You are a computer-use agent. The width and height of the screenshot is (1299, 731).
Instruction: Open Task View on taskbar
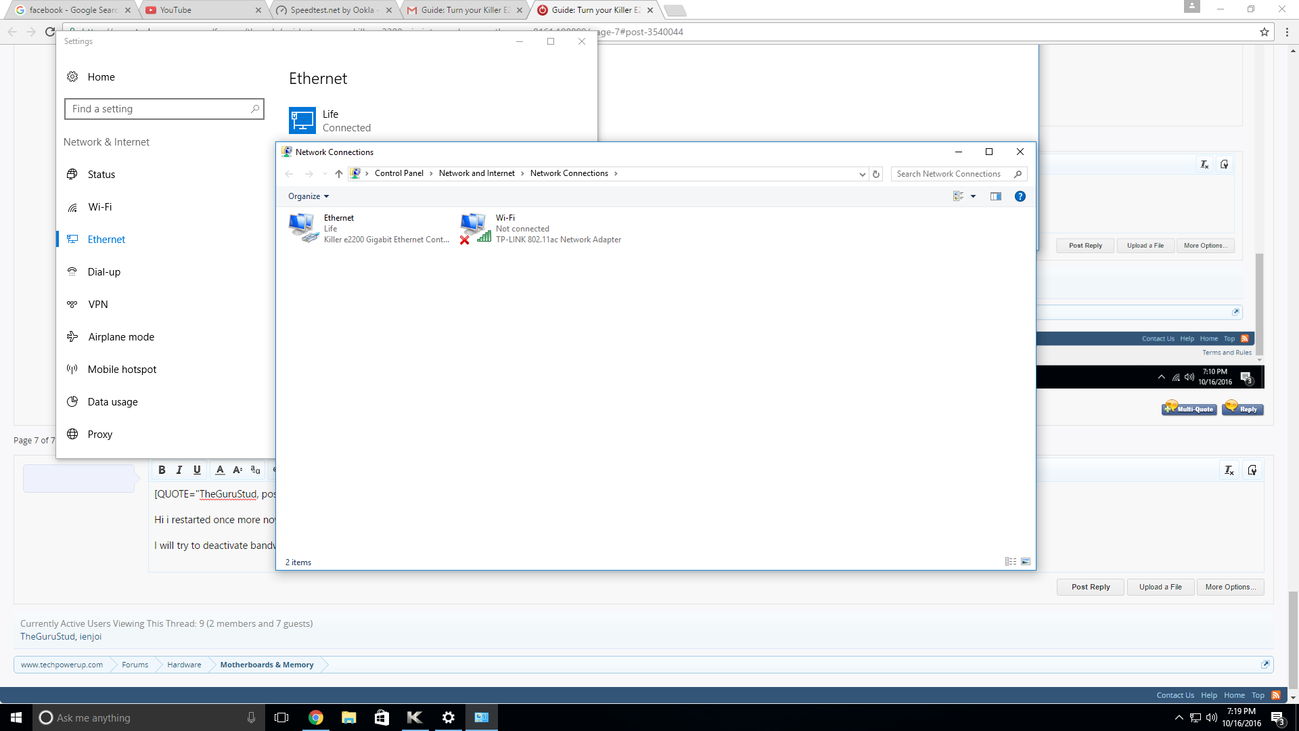[x=281, y=717]
